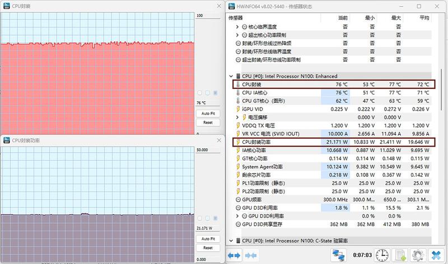This screenshot has width=448, height=264.
Task: Click the 0.000 minimum field of CPU封装功率 graph
Action: 208,260
